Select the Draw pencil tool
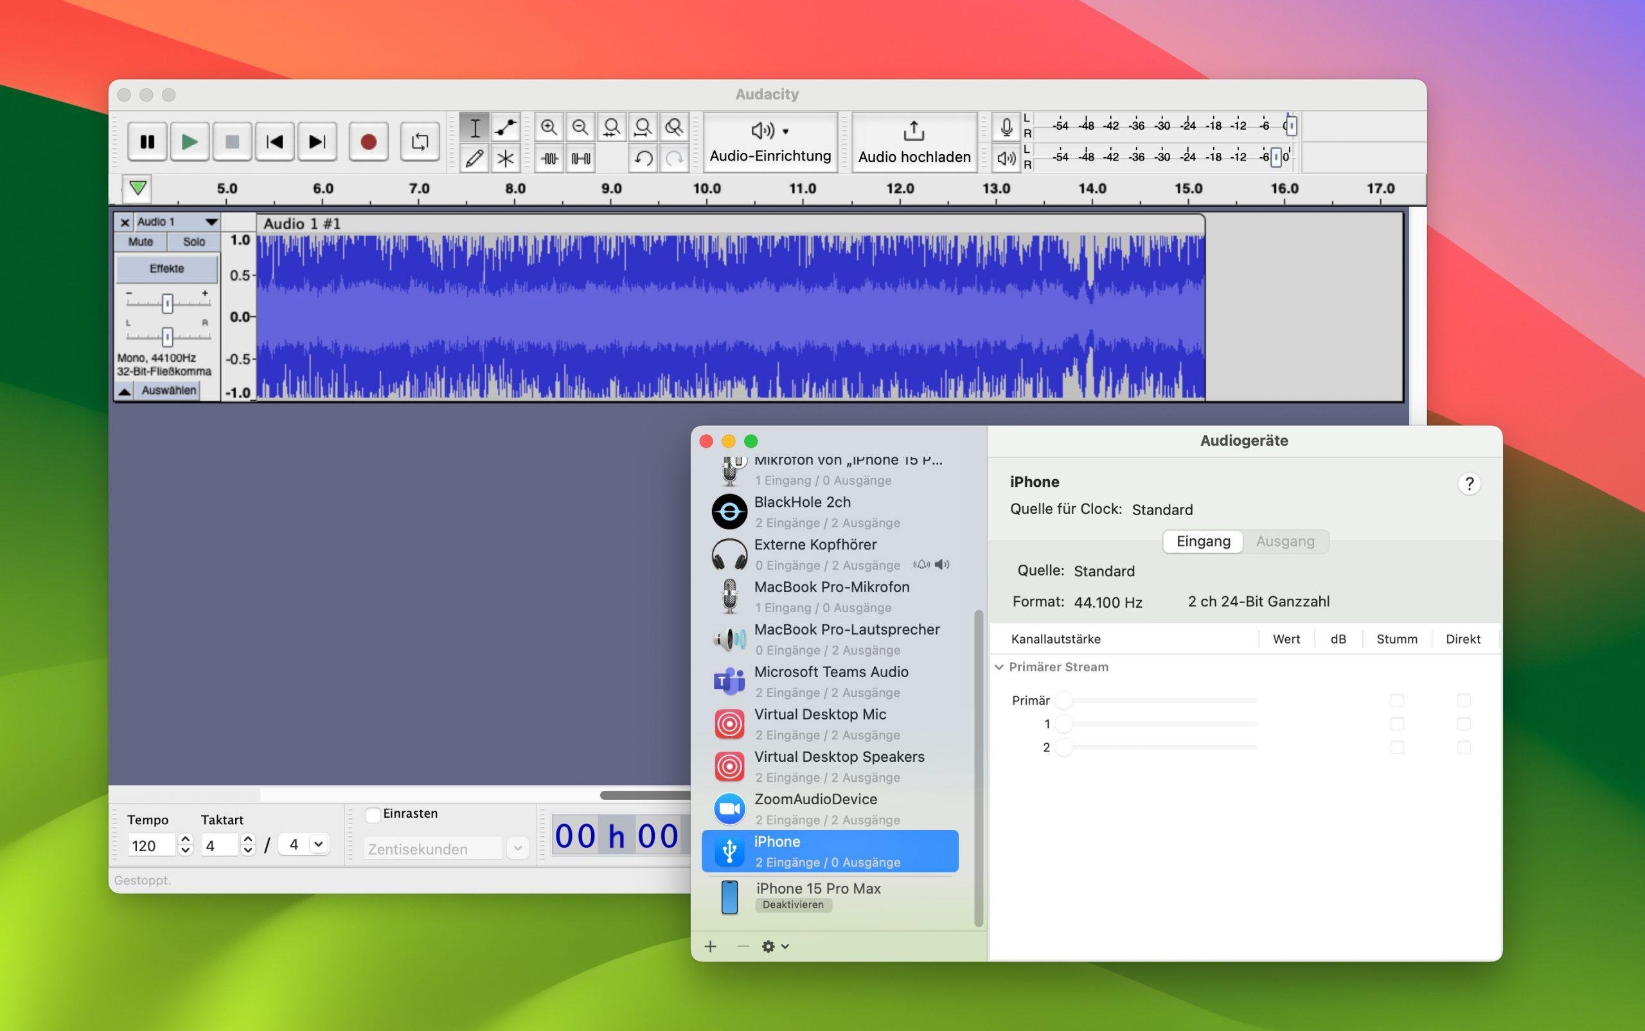Image resolution: width=1645 pixels, height=1031 pixels. [475, 158]
